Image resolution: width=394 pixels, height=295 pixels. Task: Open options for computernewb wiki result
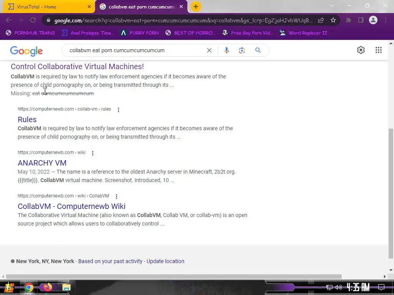pyautogui.click(x=93, y=153)
